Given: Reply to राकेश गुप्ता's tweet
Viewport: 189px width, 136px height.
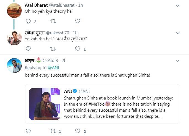Looking at the screenshot, I should click(28, 49).
